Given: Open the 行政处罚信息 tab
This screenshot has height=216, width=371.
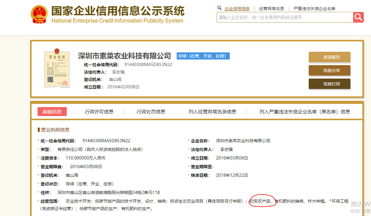Looking at the screenshot, I should coord(151,112).
